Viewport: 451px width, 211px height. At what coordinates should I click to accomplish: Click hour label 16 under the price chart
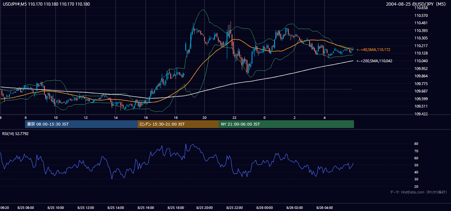[x=146, y=117]
